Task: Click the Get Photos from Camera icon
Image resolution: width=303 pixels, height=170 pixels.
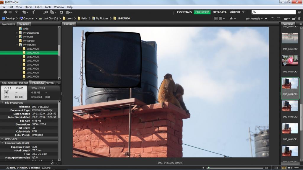Action: pos(46,12)
